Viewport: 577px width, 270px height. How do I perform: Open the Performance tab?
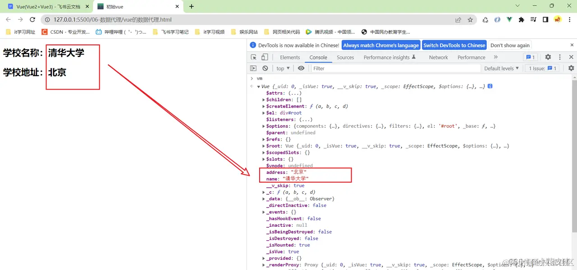(472, 57)
